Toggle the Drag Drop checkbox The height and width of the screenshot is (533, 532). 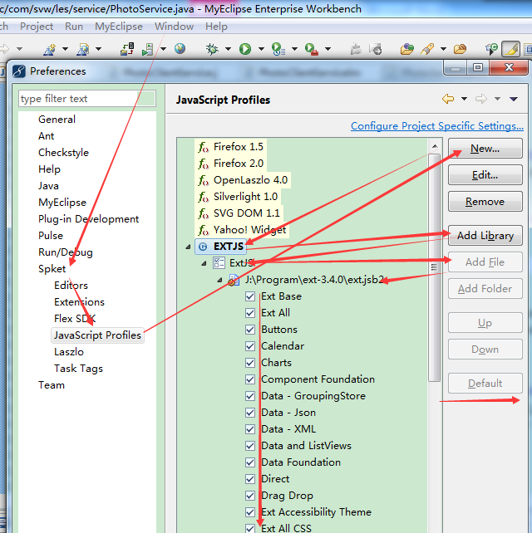(250, 496)
